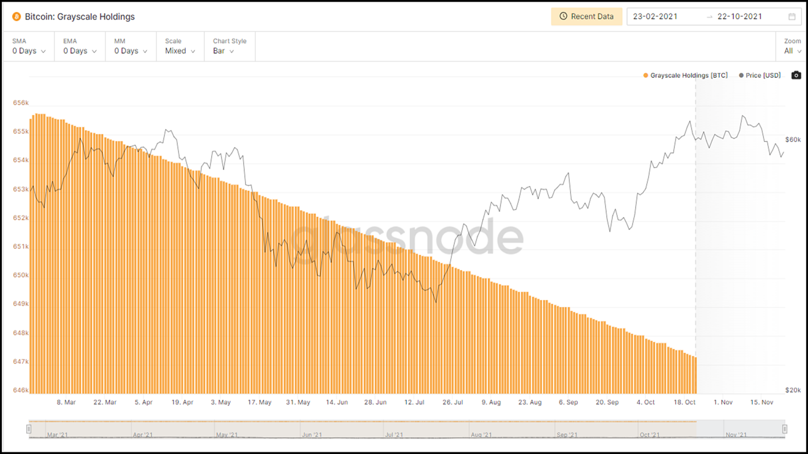Click the left resize handle of the range navigator
This screenshot has width=808, height=454.
tap(29, 429)
